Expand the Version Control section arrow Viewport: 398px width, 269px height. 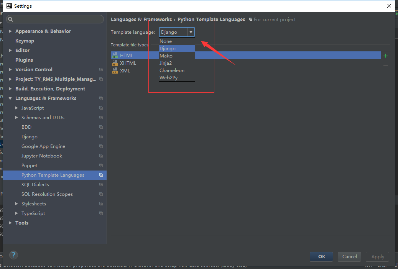point(10,69)
